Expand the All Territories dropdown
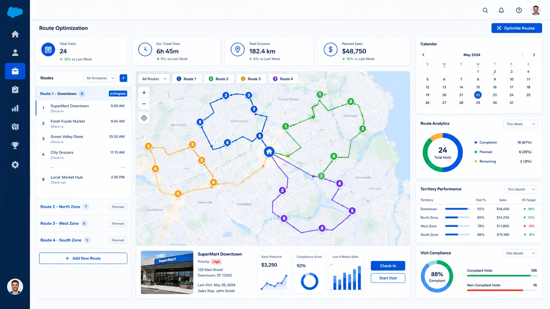The width and height of the screenshot is (550, 309). [x=100, y=78]
